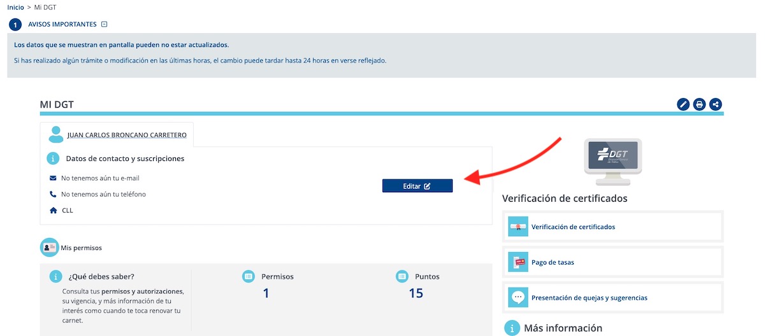This screenshot has height=336, width=765.
Task: Click the print icon in Mi DGT header
Action: click(699, 104)
